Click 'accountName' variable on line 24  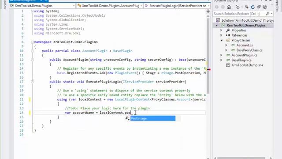[83, 113]
